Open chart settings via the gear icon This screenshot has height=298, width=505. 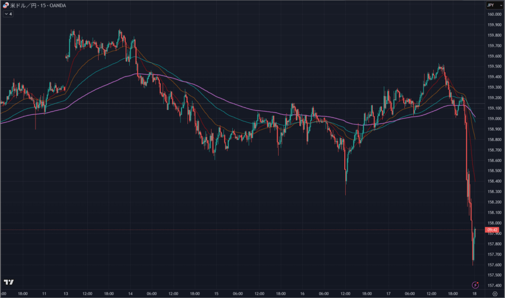tap(495, 294)
